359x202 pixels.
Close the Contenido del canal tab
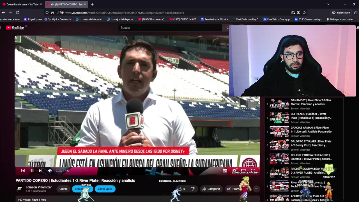(x=41, y=4)
